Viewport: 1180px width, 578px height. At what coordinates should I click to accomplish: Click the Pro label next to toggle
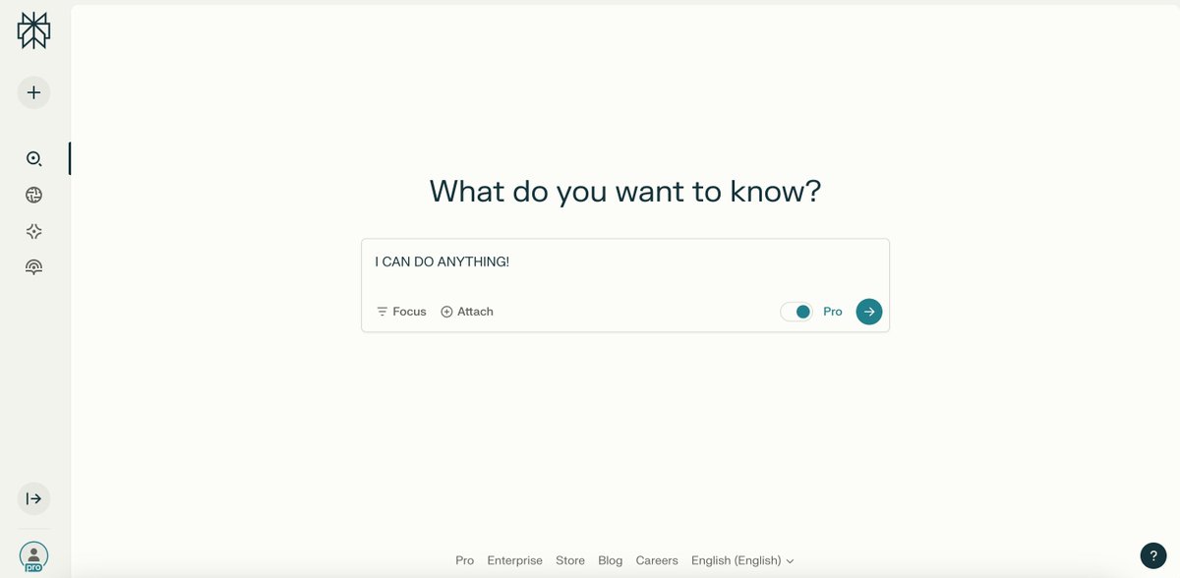(833, 312)
